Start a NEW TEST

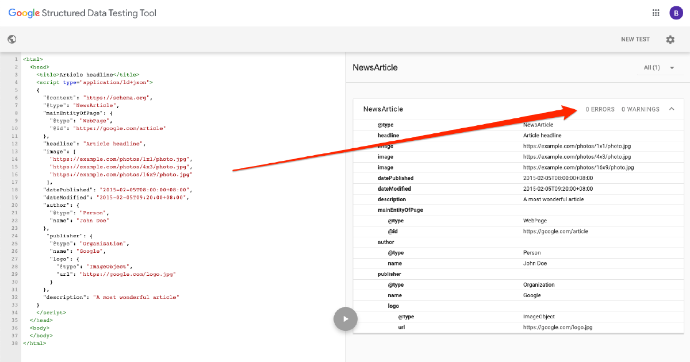tap(635, 39)
